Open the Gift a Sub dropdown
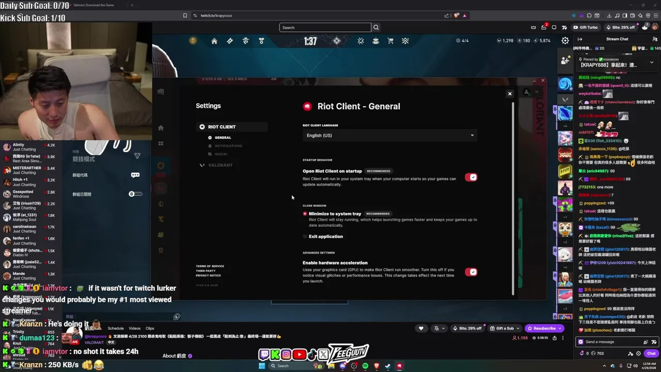Image resolution: width=661 pixels, height=372 pixels. click(504, 328)
